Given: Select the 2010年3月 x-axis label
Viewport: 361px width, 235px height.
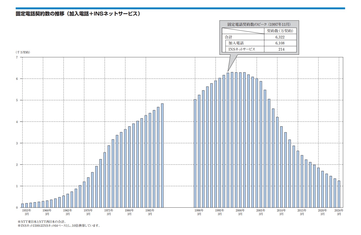Looking at the screenshot, I should pyautogui.click(x=281, y=212).
